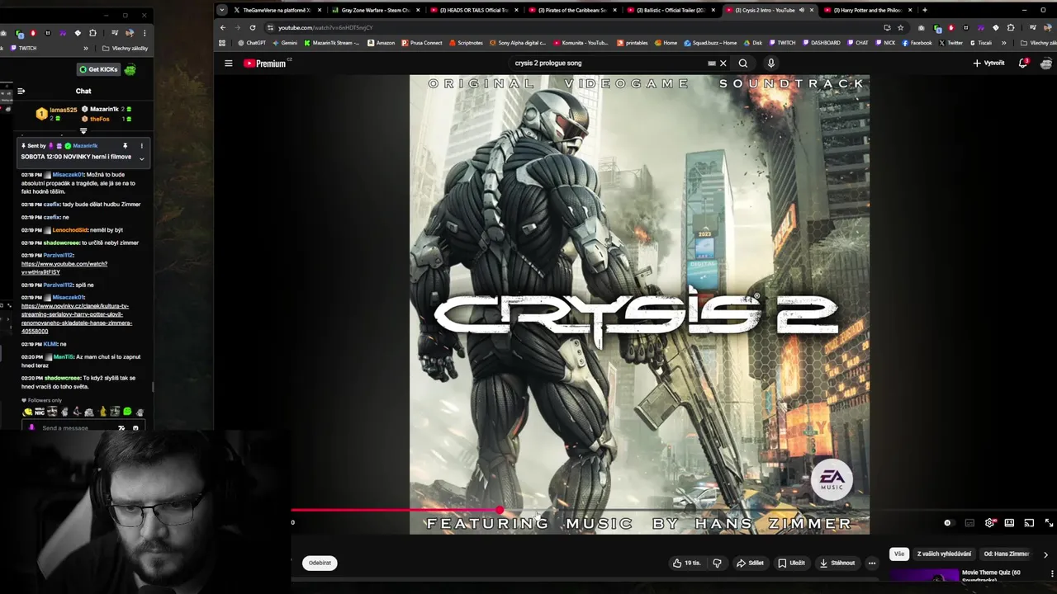Open Gemini bookmark
Viewport: 1057px width, 594px height.
pos(284,42)
